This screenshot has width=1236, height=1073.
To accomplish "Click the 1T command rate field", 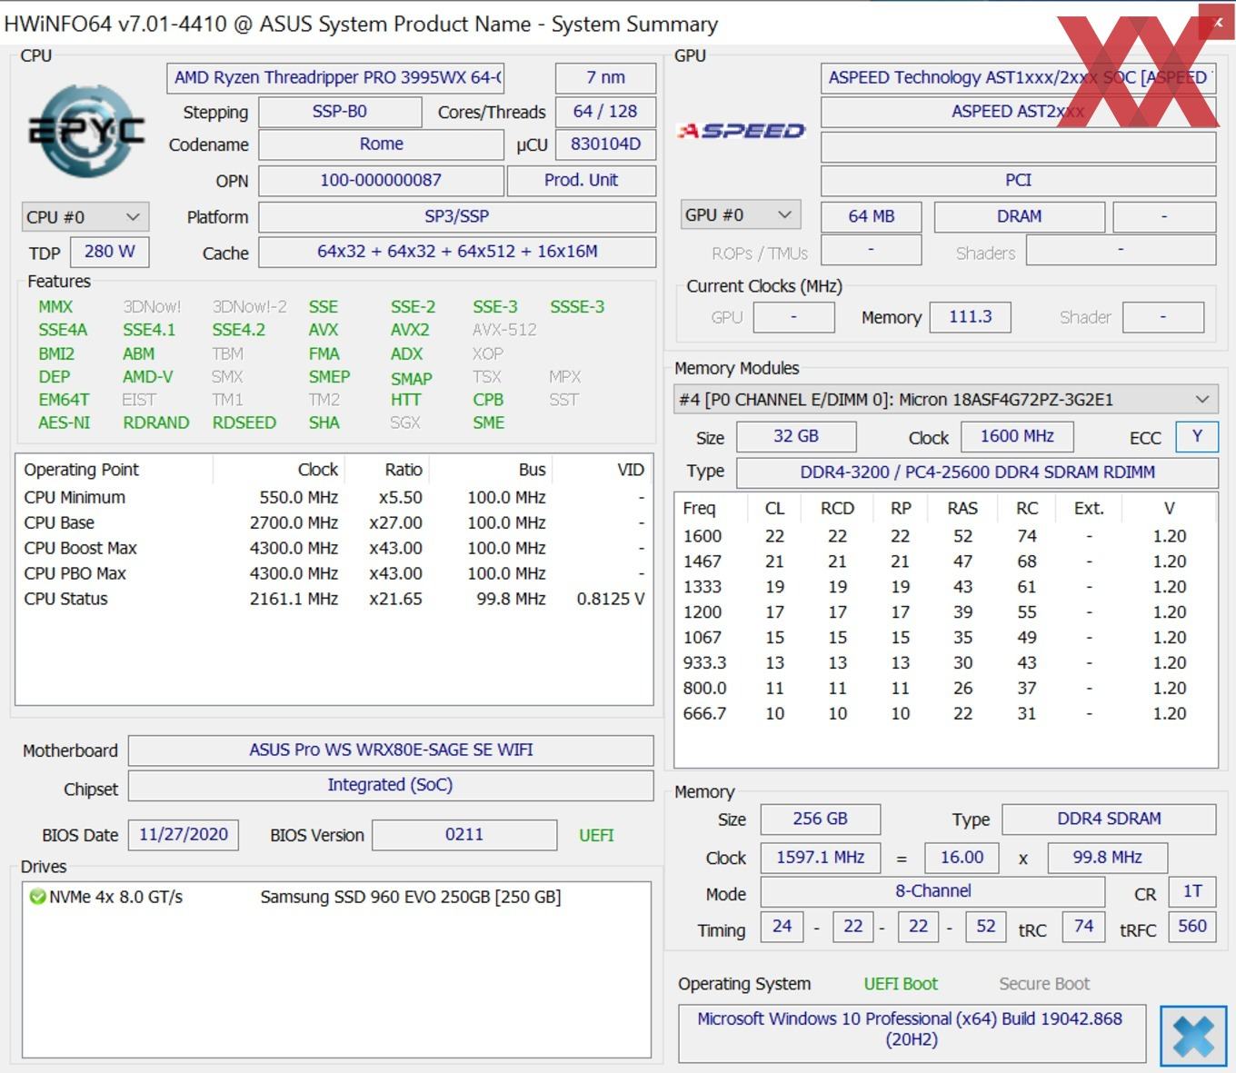I will tap(1192, 891).
